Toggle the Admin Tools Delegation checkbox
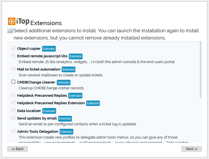The image size is (209, 159). point(13,131)
